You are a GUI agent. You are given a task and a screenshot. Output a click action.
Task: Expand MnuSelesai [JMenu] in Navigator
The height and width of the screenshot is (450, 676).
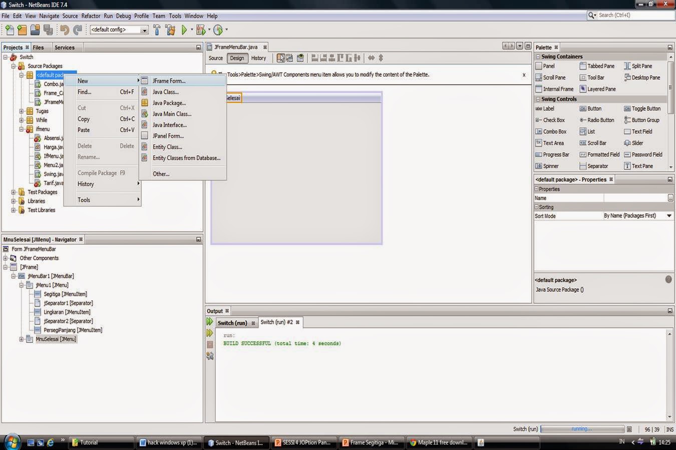22,339
